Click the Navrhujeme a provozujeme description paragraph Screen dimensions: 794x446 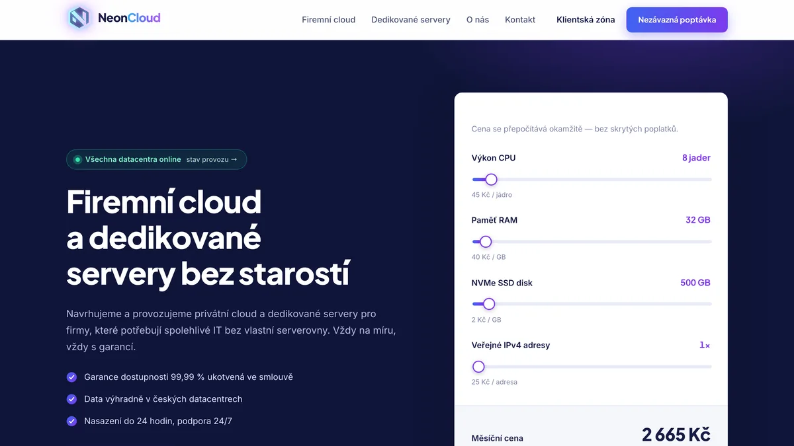point(232,330)
